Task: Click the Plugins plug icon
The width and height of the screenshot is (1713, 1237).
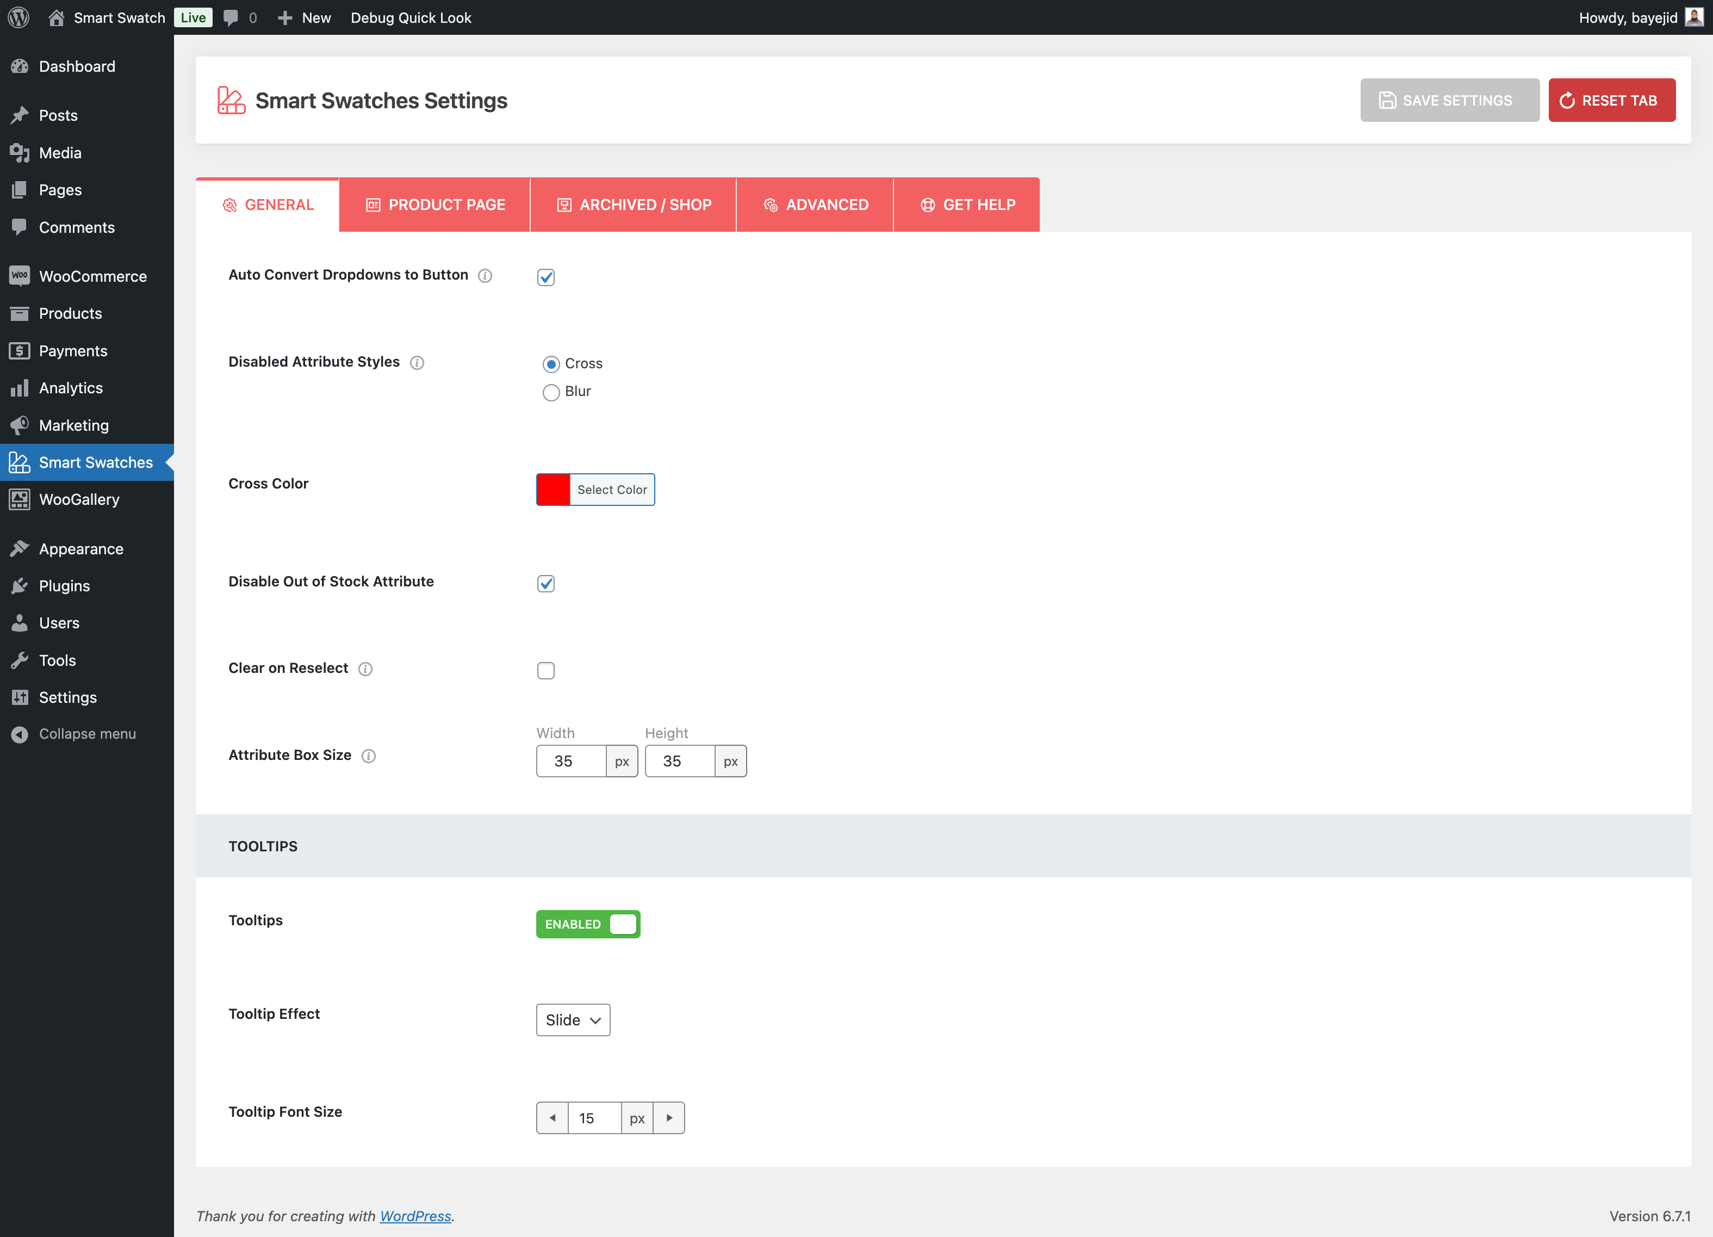Action: coord(20,586)
